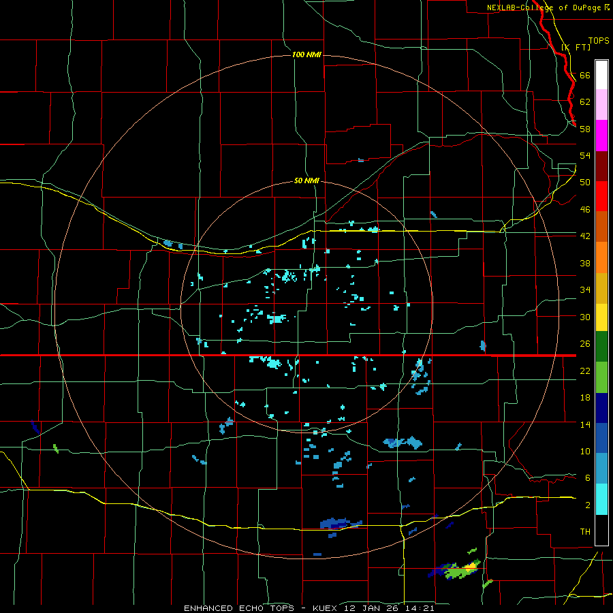Click the legend value 10
The height and width of the screenshot is (613, 613).
(x=585, y=451)
